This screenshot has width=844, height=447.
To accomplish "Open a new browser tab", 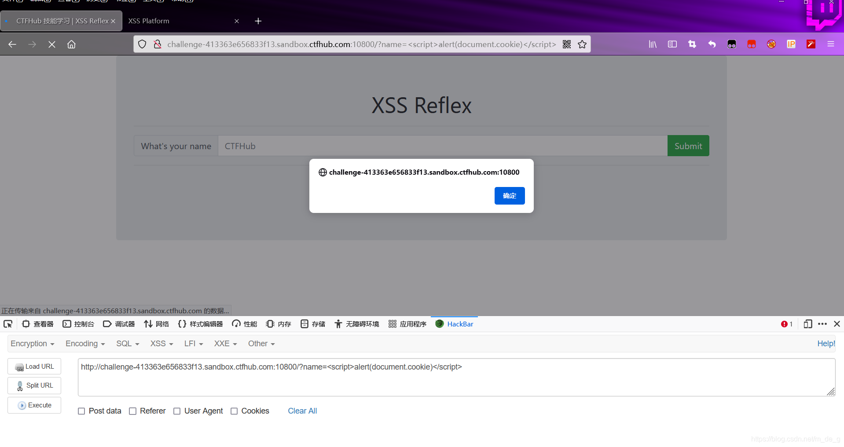I will click(x=258, y=21).
